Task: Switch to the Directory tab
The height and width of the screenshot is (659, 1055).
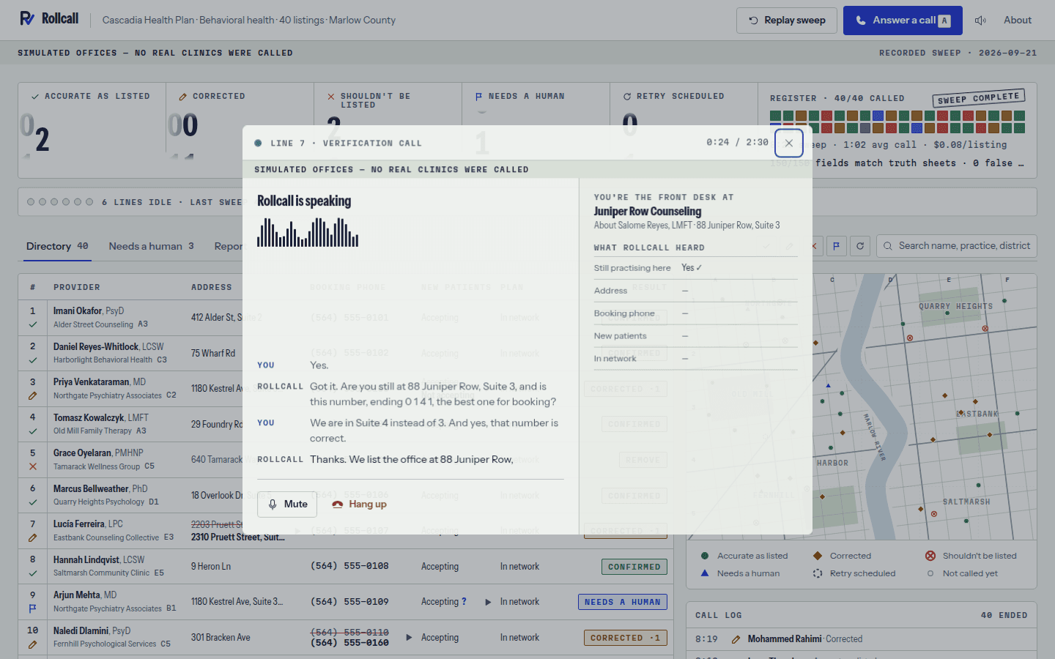Action: [x=57, y=247]
